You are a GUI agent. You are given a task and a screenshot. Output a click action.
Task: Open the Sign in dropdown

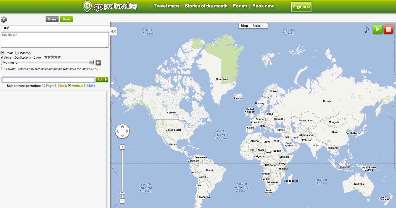click(x=301, y=7)
